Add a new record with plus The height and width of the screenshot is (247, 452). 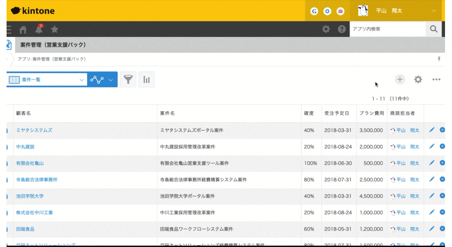pyautogui.click(x=400, y=79)
